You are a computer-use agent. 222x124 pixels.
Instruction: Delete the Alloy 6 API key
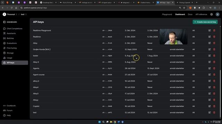(x=214, y=62)
